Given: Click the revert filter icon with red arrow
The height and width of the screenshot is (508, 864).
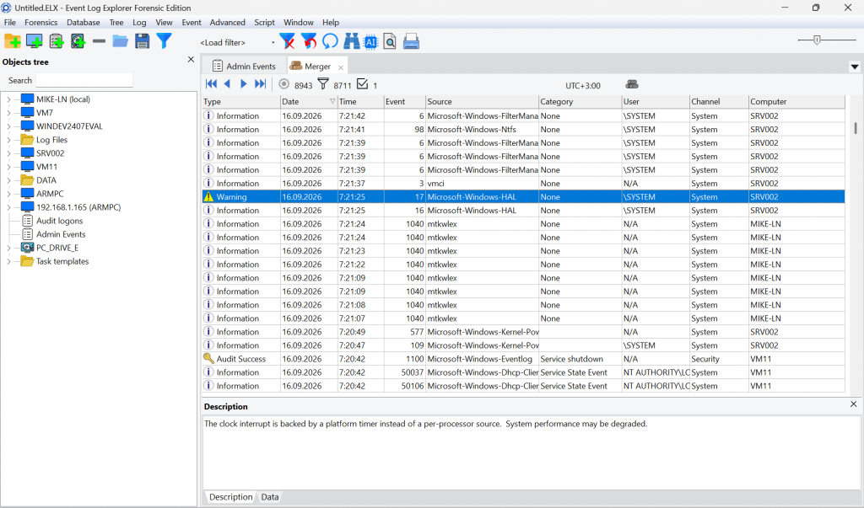Looking at the screenshot, I should [309, 41].
